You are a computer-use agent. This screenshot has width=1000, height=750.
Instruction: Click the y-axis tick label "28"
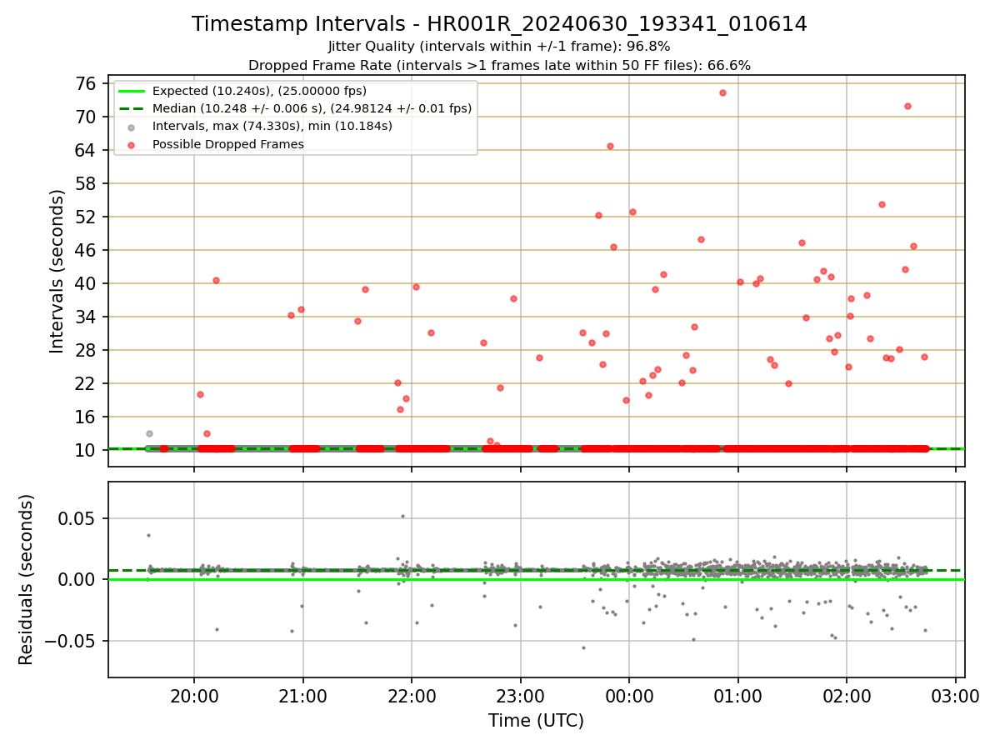click(85, 350)
